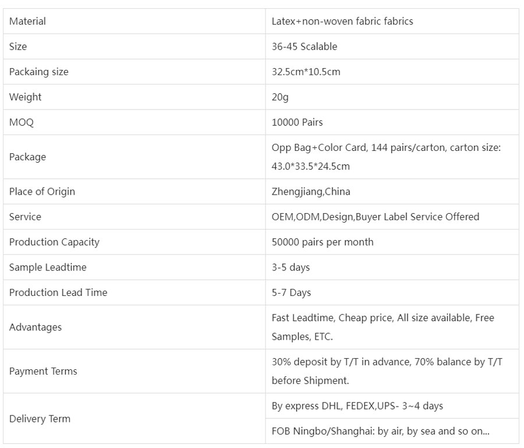
Task: Click the OEM,ODM,Design,Buyer Label Service text
Action: [376, 217]
